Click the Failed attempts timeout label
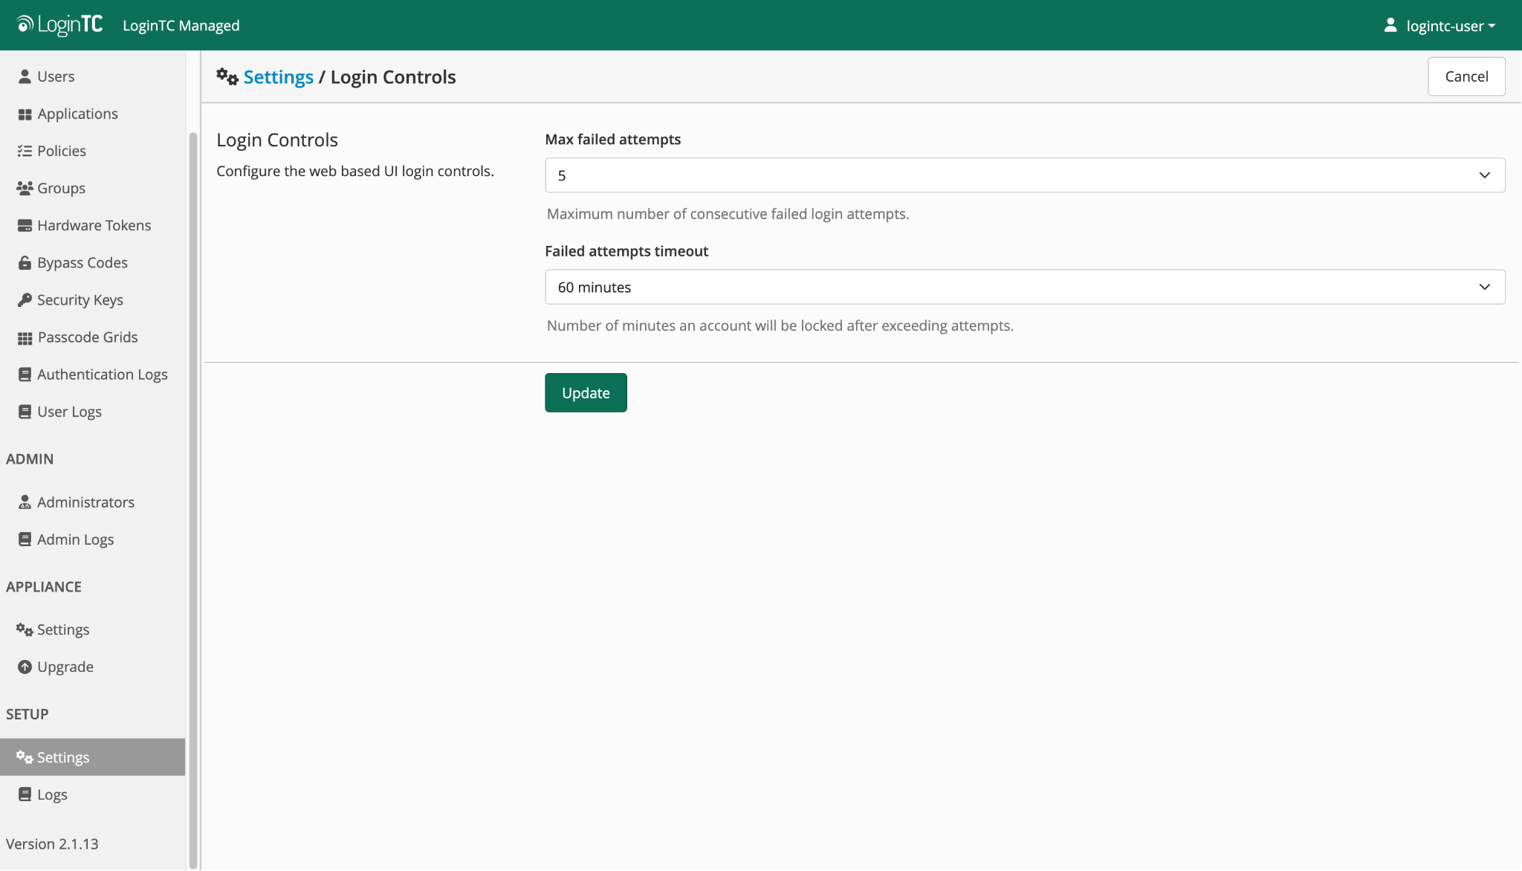The width and height of the screenshot is (1522, 871). (x=626, y=251)
